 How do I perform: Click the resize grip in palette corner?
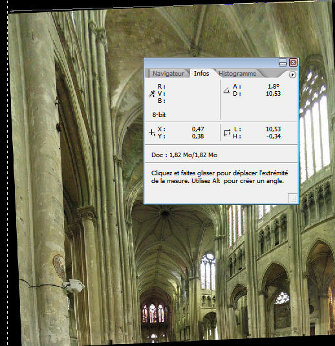294,199
